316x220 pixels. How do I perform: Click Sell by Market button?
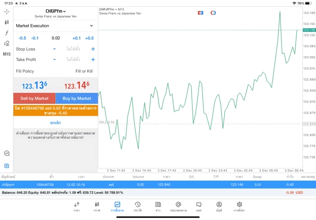point(34,98)
